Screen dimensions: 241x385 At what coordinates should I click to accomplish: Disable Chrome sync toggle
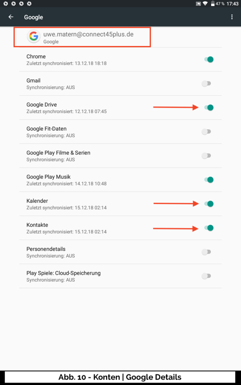[209, 60]
